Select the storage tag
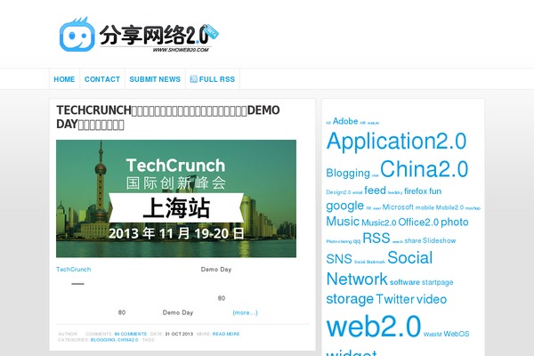 (350, 299)
